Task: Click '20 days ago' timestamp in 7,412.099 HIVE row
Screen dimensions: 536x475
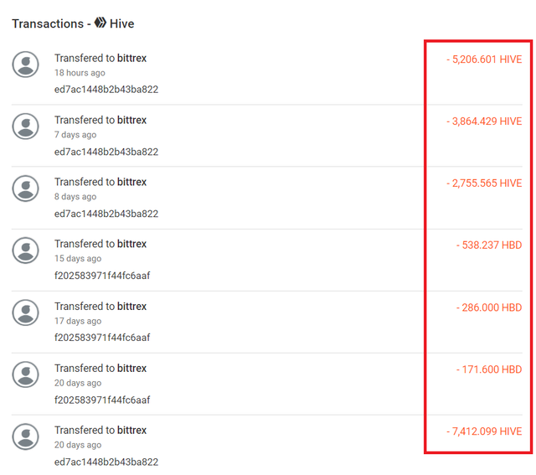Action: (x=78, y=445)
